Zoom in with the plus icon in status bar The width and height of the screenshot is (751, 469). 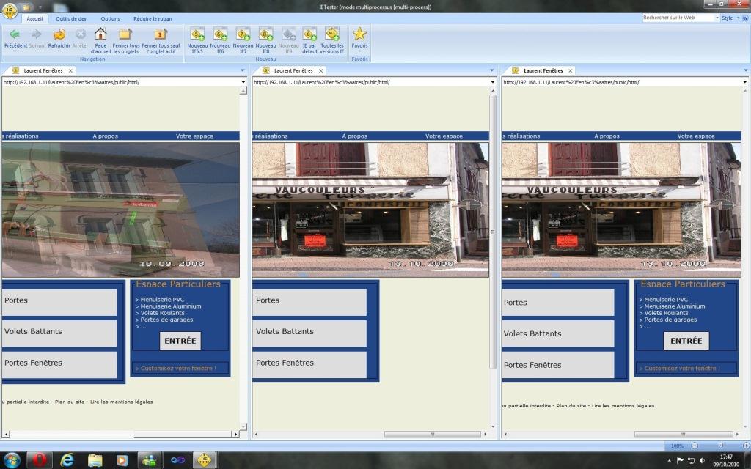point(746,446)
